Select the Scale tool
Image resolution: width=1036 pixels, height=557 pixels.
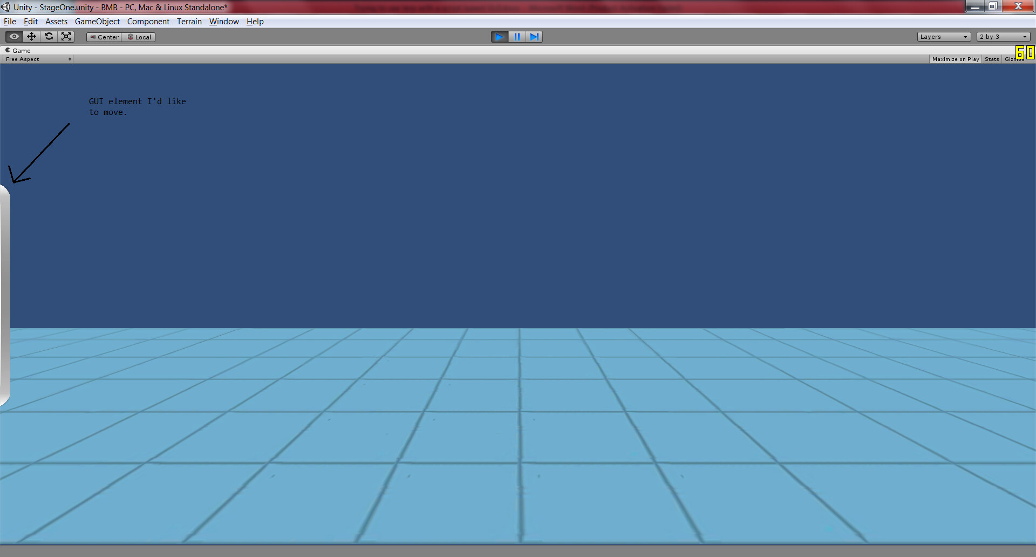pyautogui.click(x=66, y=36)
